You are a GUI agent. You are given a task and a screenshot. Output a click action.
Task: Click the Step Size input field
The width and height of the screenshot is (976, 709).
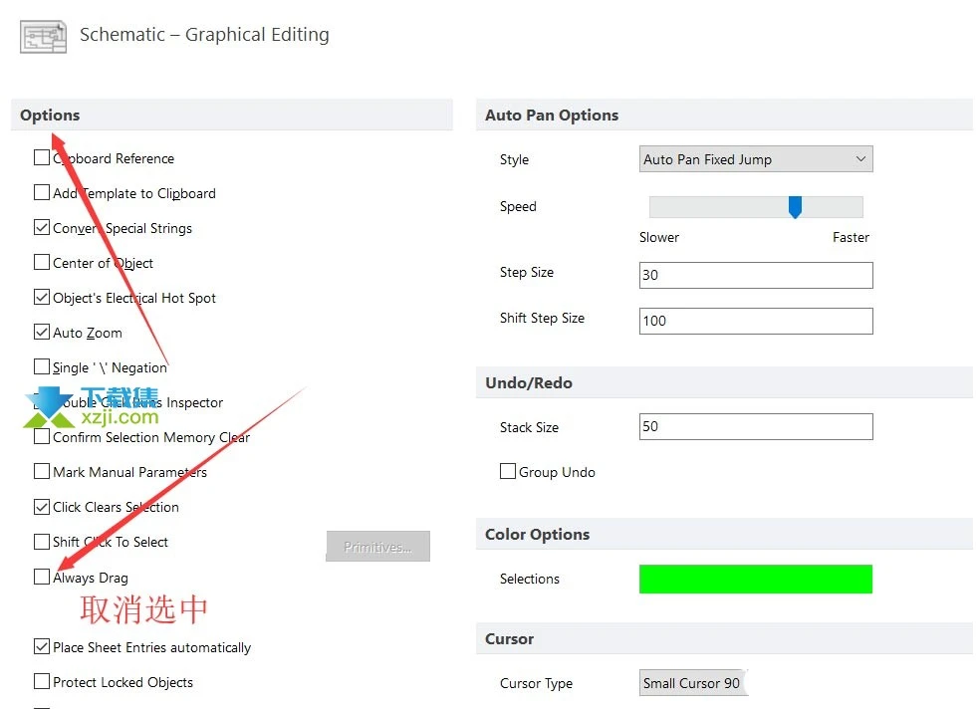pyautogui.click(x=756, y=275)
